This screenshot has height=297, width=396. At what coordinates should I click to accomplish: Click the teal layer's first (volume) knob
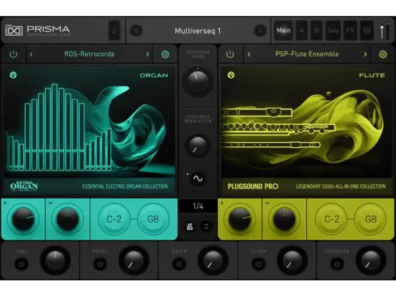23,219
